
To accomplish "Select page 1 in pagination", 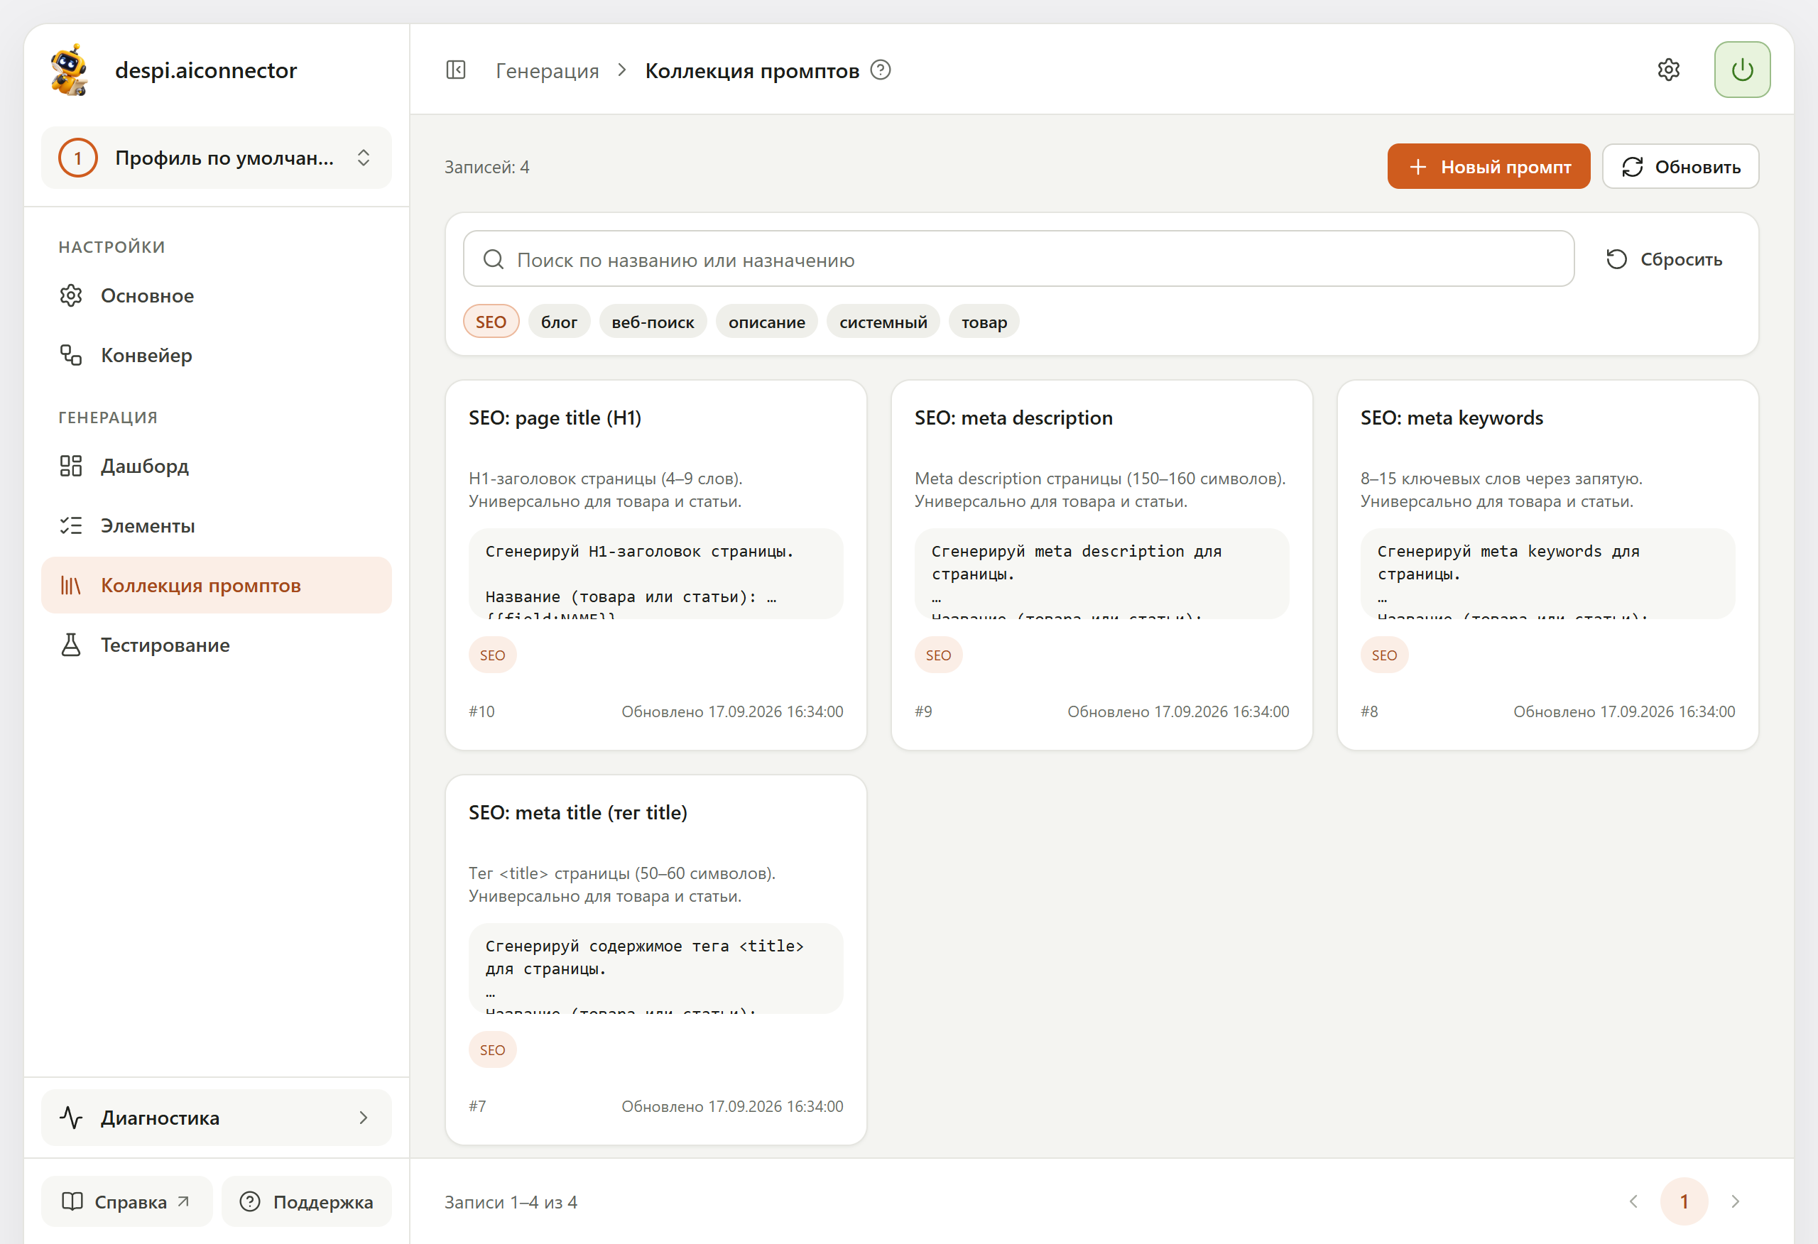I will (x=1684, y=1201).
